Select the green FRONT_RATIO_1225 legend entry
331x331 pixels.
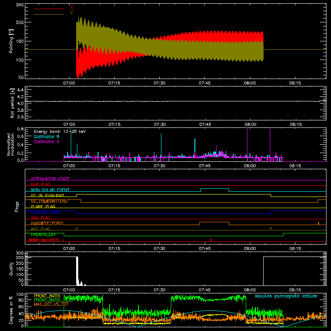(x=53, y=300)
